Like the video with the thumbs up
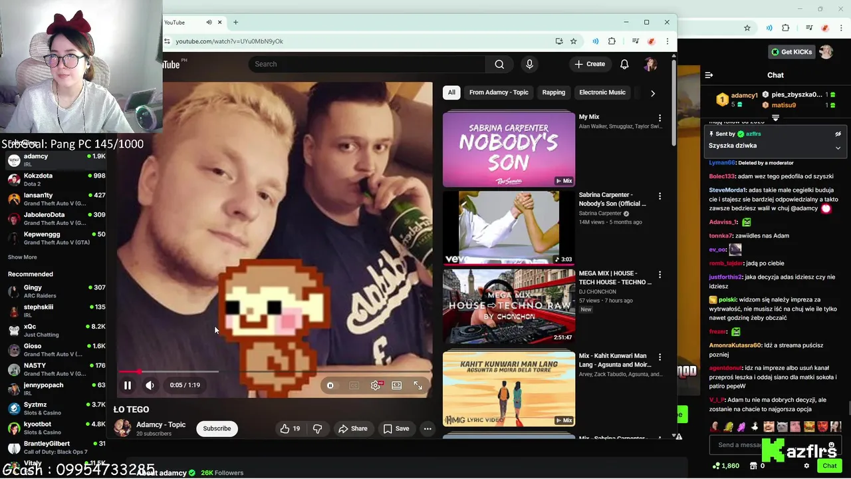The width and height of the screenshot is (851, 479). point(290,429)
